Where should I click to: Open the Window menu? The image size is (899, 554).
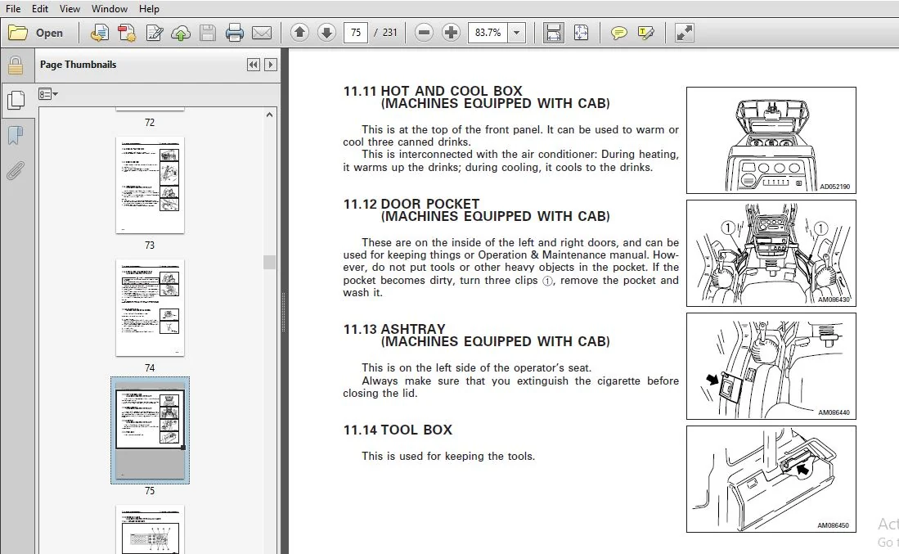click(x=110, y=9)
